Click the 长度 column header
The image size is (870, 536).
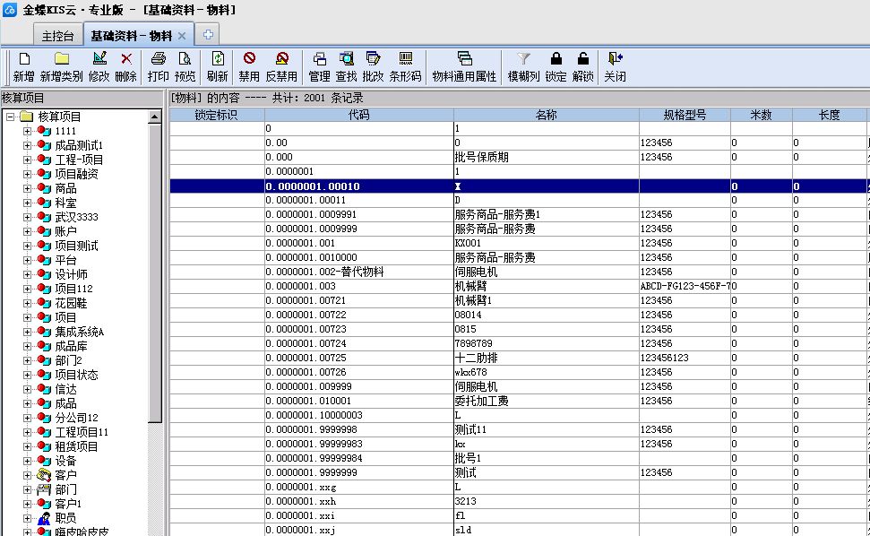point(829,115)
